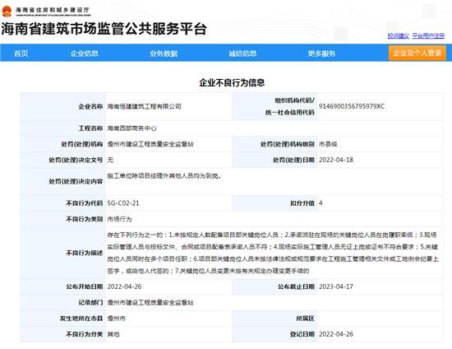Click the 不良行为描述 label
This screenshot has width=452, height=349.
pos(84,253)
